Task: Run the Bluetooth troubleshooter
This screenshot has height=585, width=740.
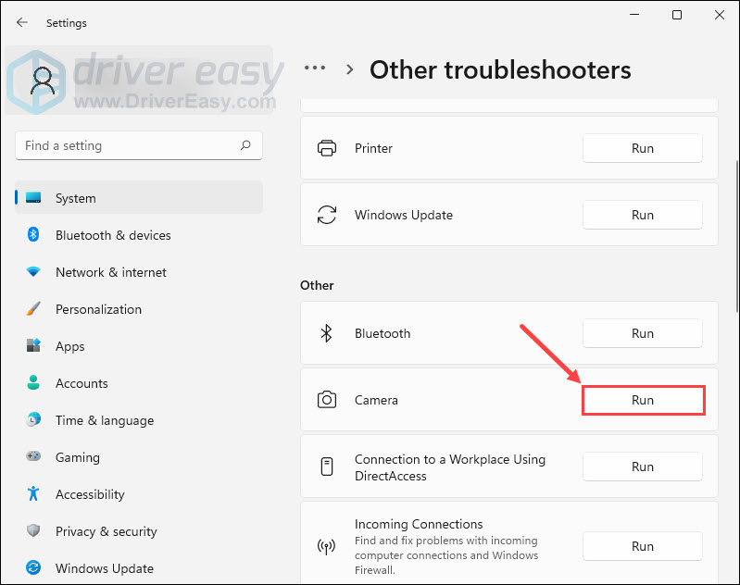Action: coord(643,333)
